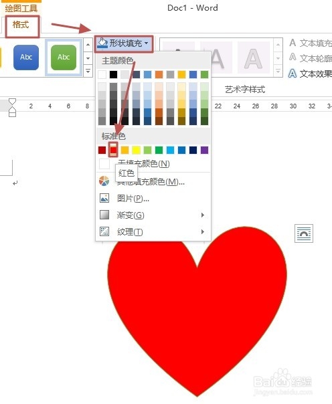The height and width of the screenshot is (404, 332).
Task: Choose yellow standard color
Action: [x=136, y=150]
